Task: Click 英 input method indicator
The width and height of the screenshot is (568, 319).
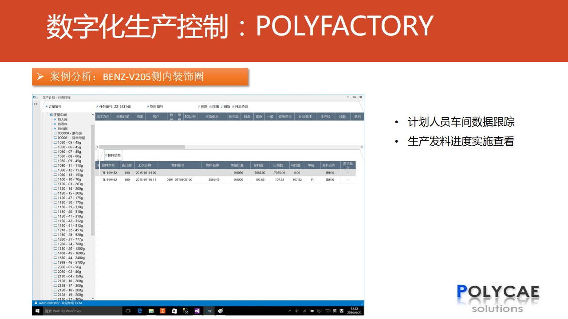Action: click(335, 311)
